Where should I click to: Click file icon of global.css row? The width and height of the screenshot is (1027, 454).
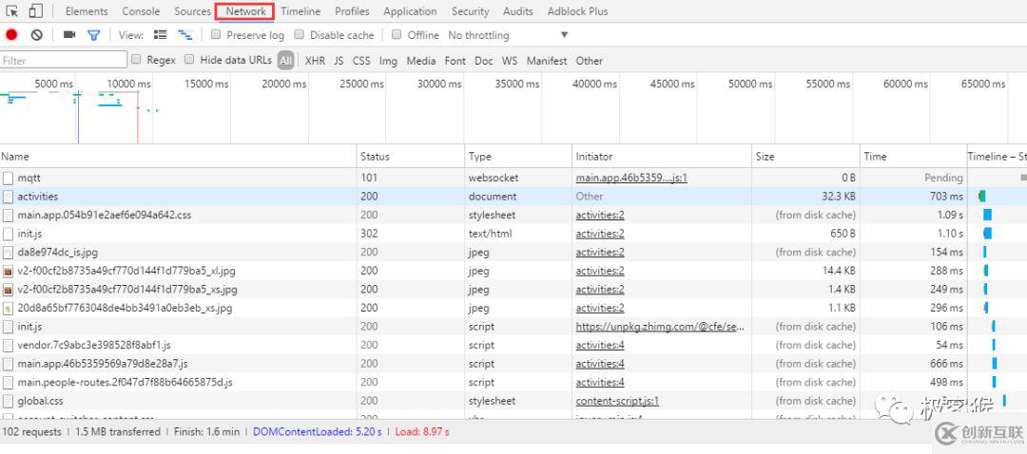(x=8, y=401)
